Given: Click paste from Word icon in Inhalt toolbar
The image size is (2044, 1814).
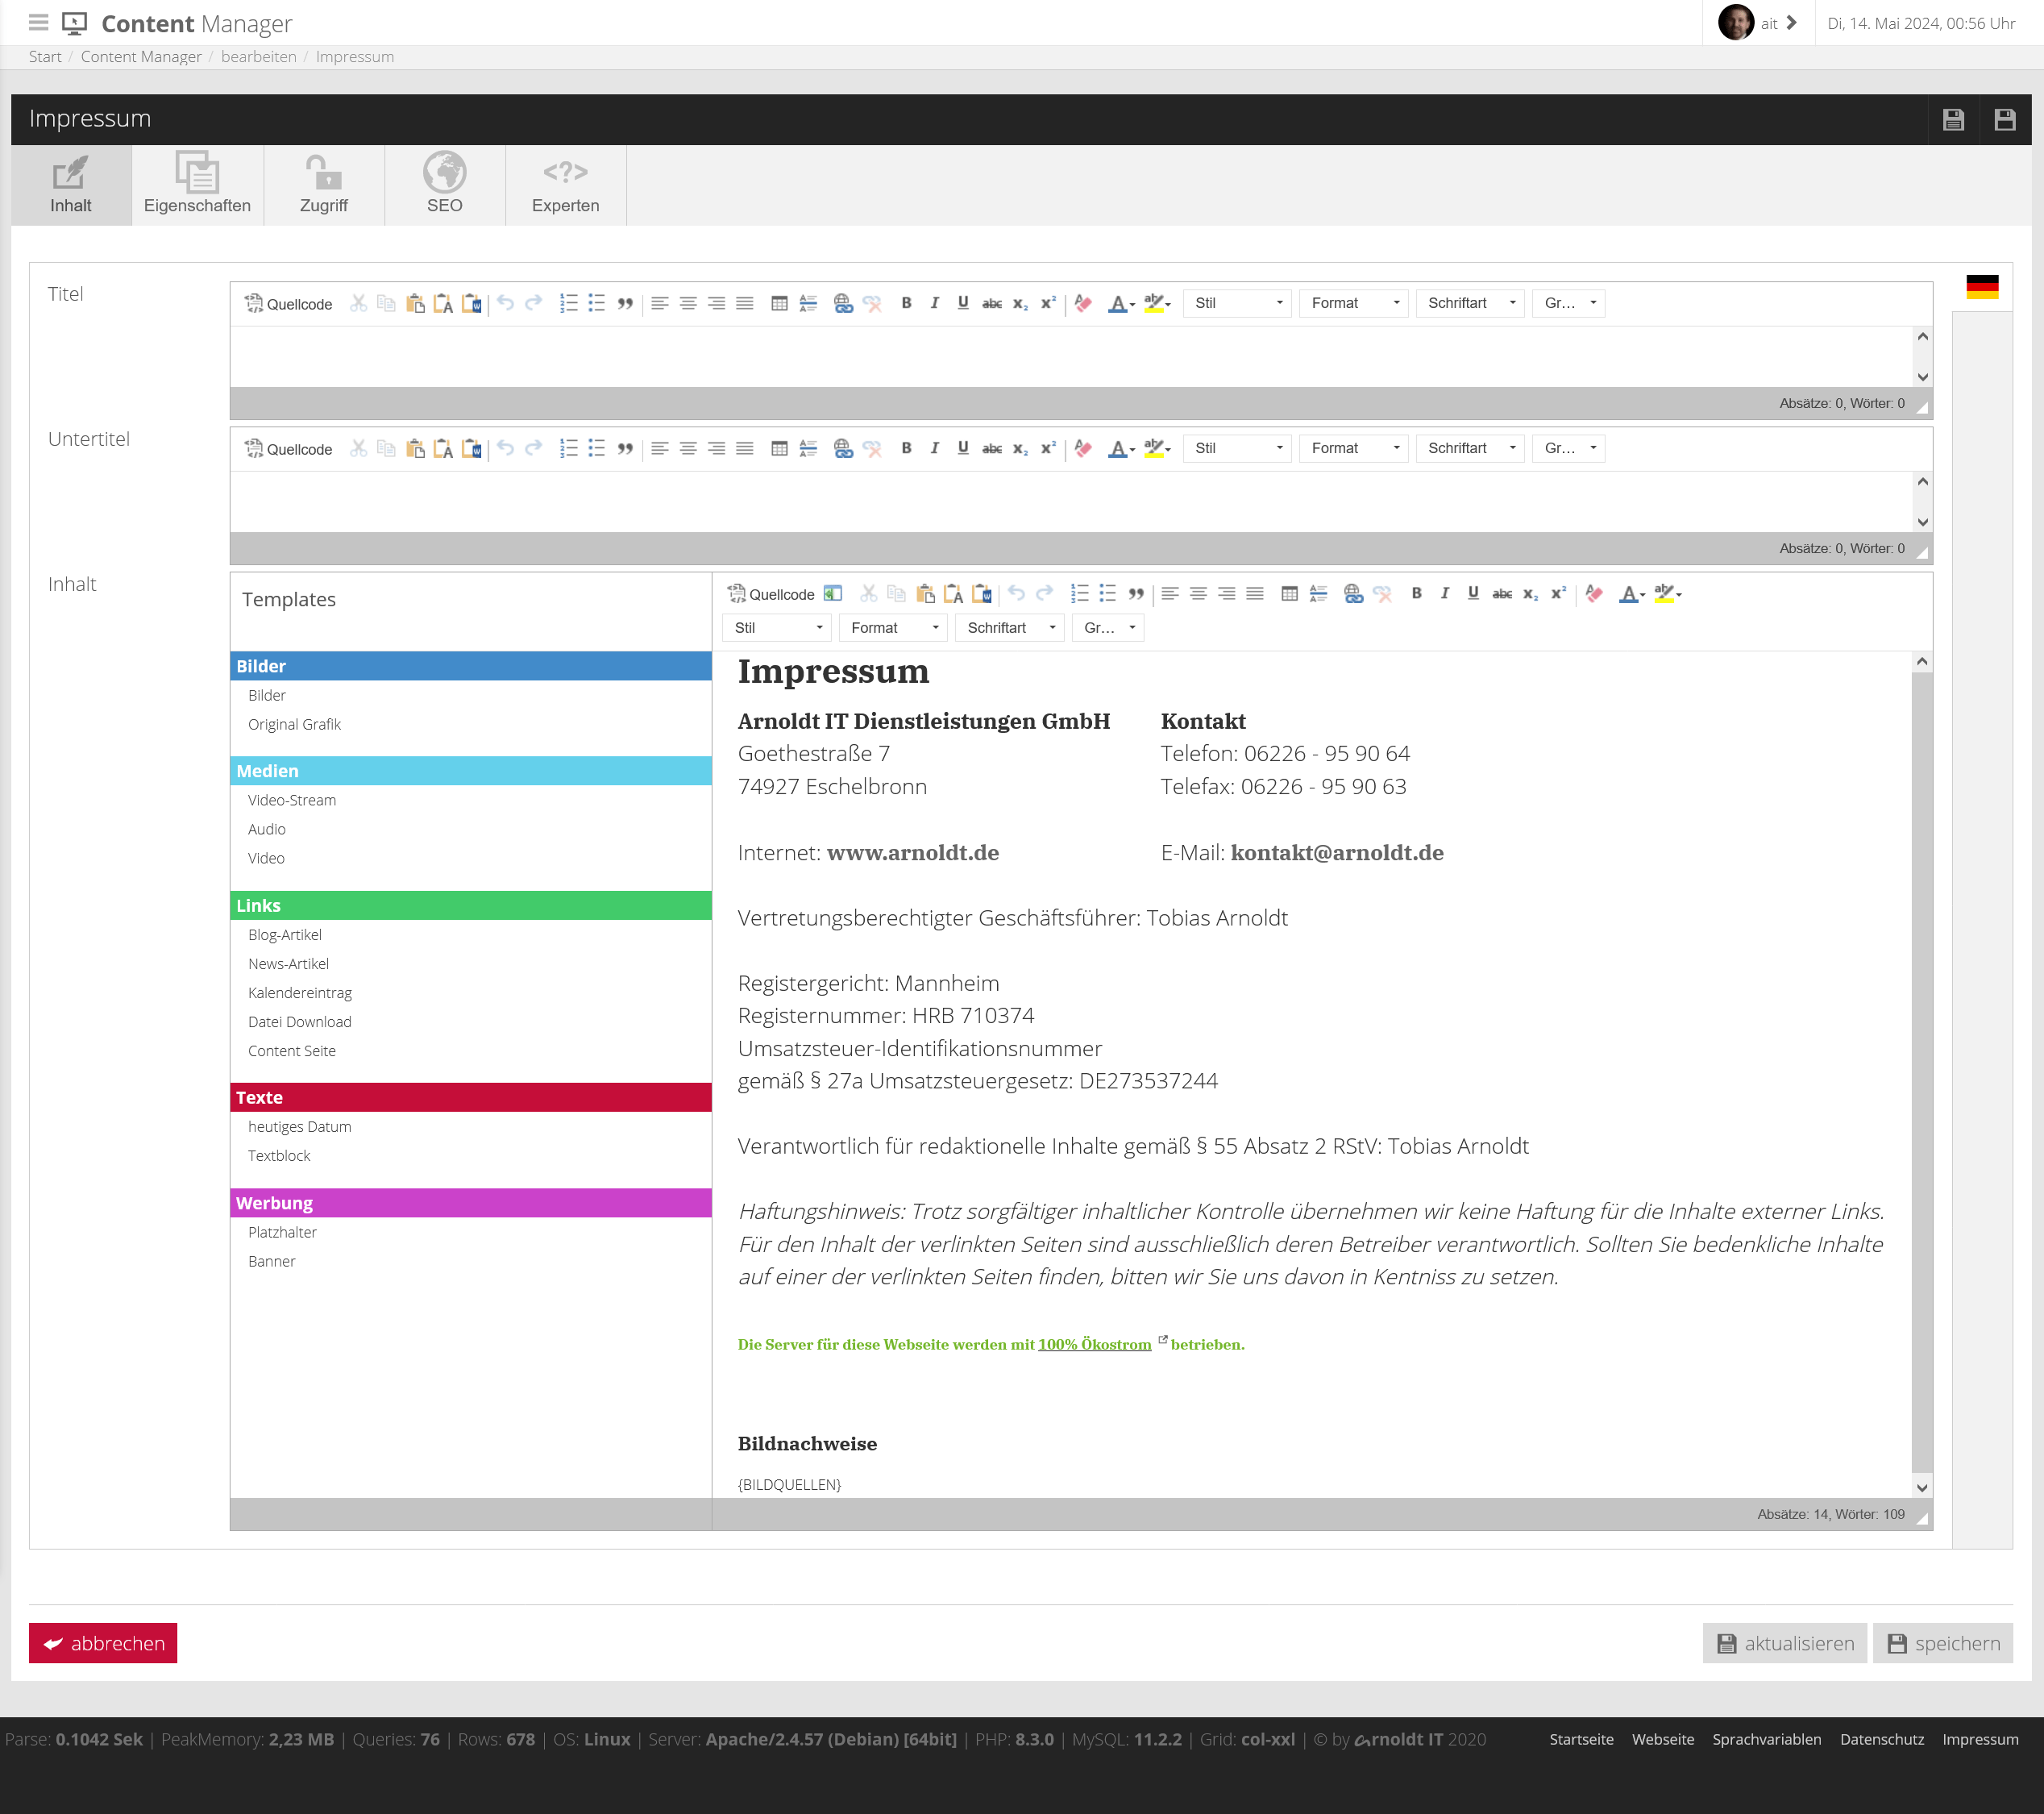Looking at the screenshot, I should pos(982,593).
